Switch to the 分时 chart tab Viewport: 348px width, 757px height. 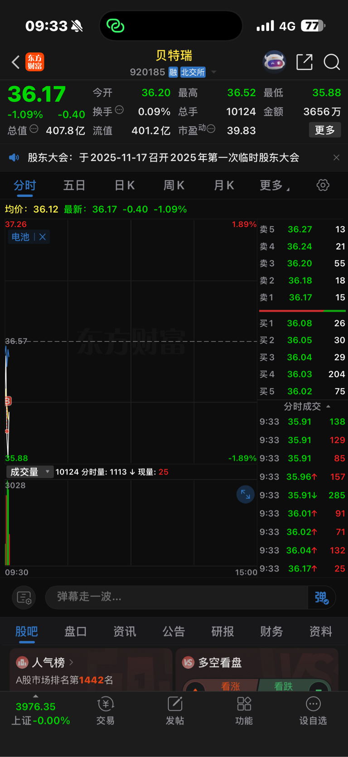coord(25,186)
